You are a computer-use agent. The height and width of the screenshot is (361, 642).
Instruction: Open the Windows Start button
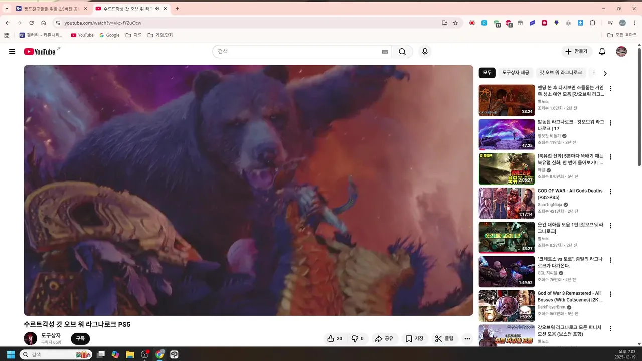[x=11, y=354]
